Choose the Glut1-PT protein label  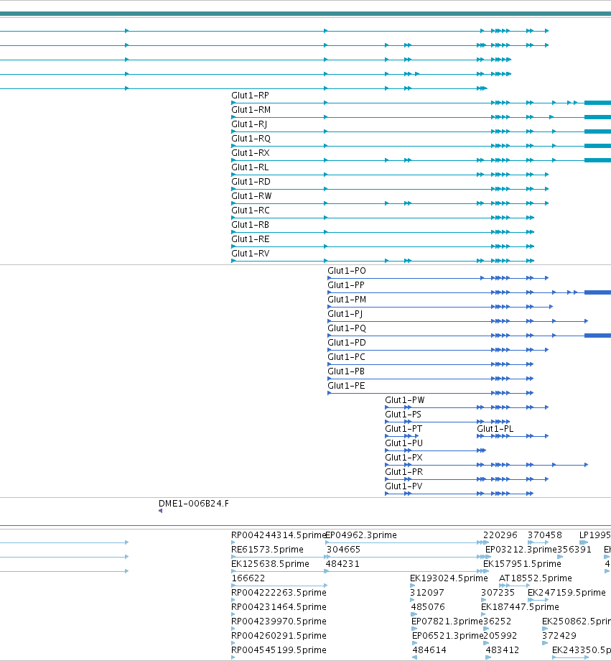pyautogui.click(x=404, y=428)
